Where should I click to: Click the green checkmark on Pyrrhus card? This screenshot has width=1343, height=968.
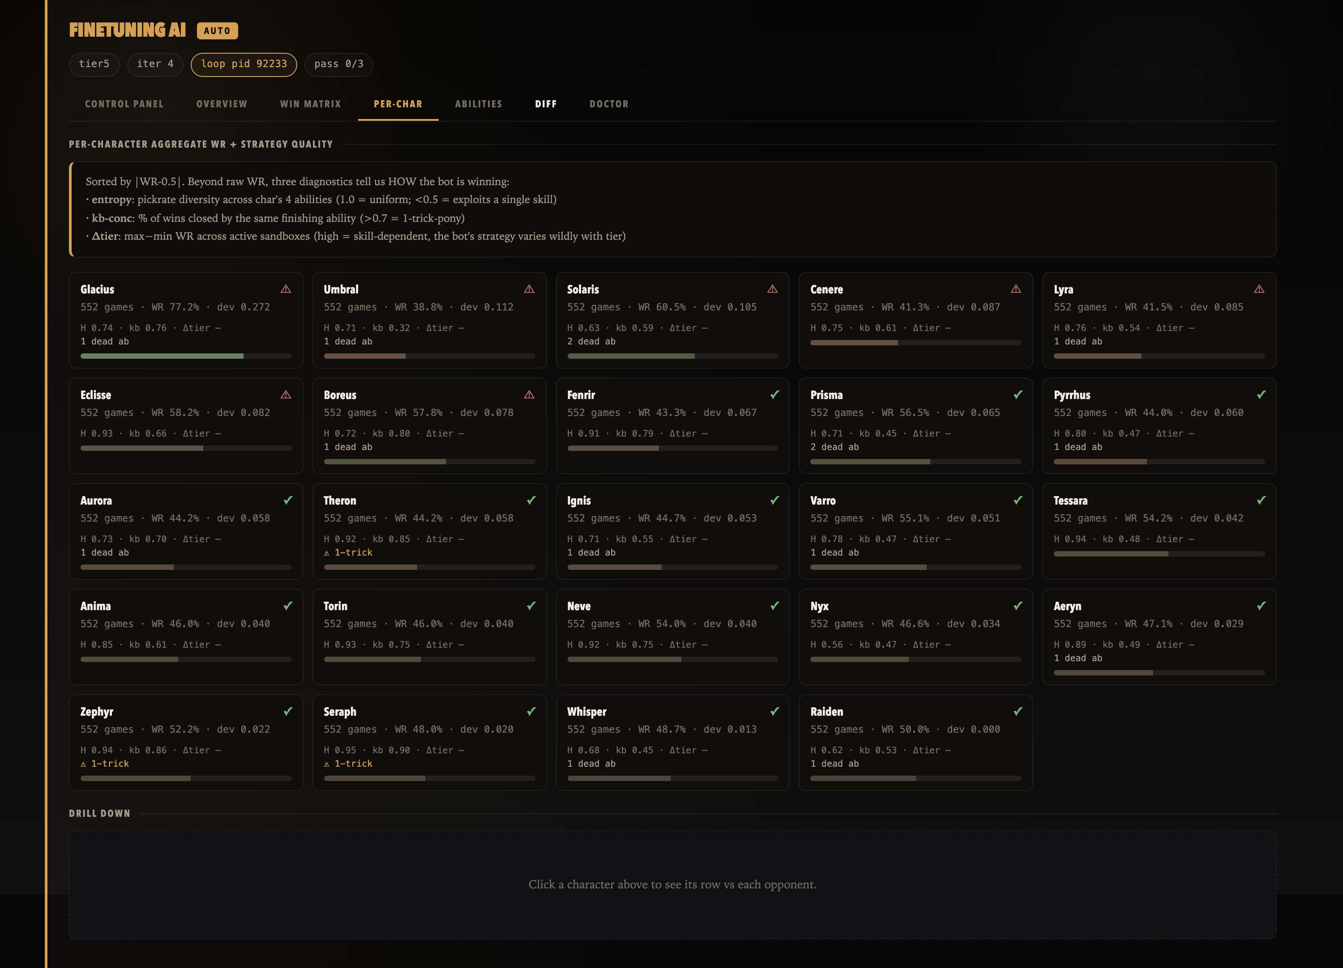pos(1261,394)
